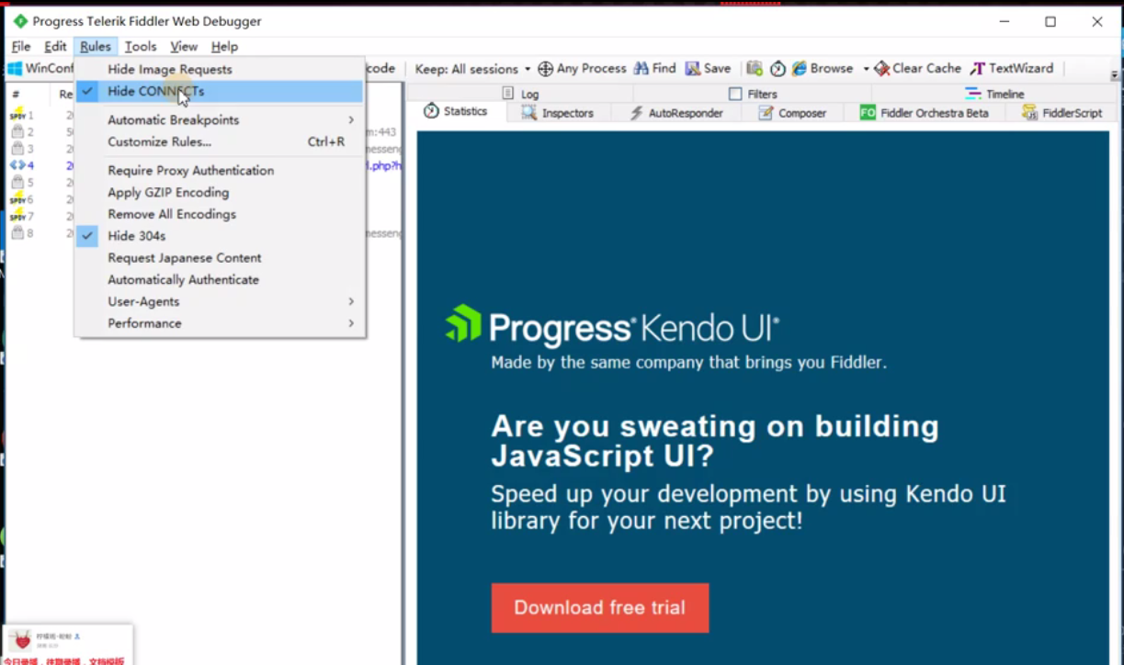Expand the Automatic Breakpoints submenu
The height and width of the screenshot is (665, 1124).
click(x=219, y=120)
